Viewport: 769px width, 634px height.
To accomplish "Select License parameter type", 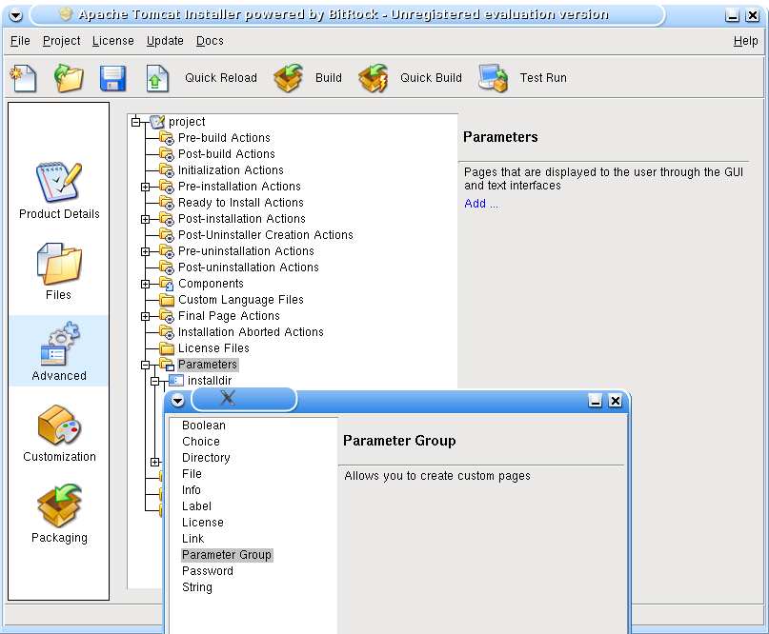I will pos(203,523).
